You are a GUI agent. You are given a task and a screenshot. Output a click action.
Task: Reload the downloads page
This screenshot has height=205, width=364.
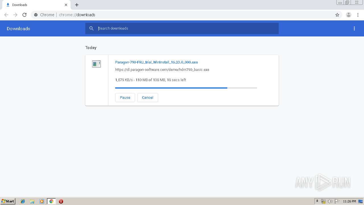pyautogui.click(x=24, y=15)
